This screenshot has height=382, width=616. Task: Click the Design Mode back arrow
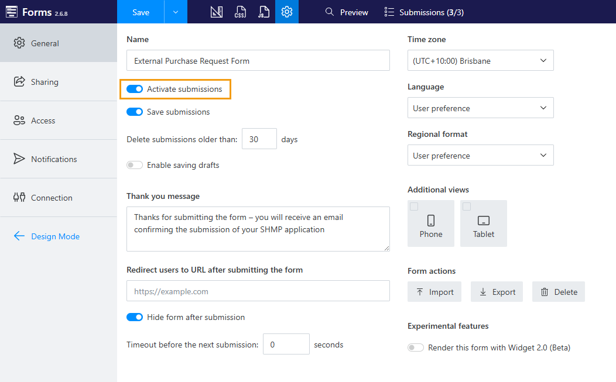pyautogui.click(x=19, y=236)
